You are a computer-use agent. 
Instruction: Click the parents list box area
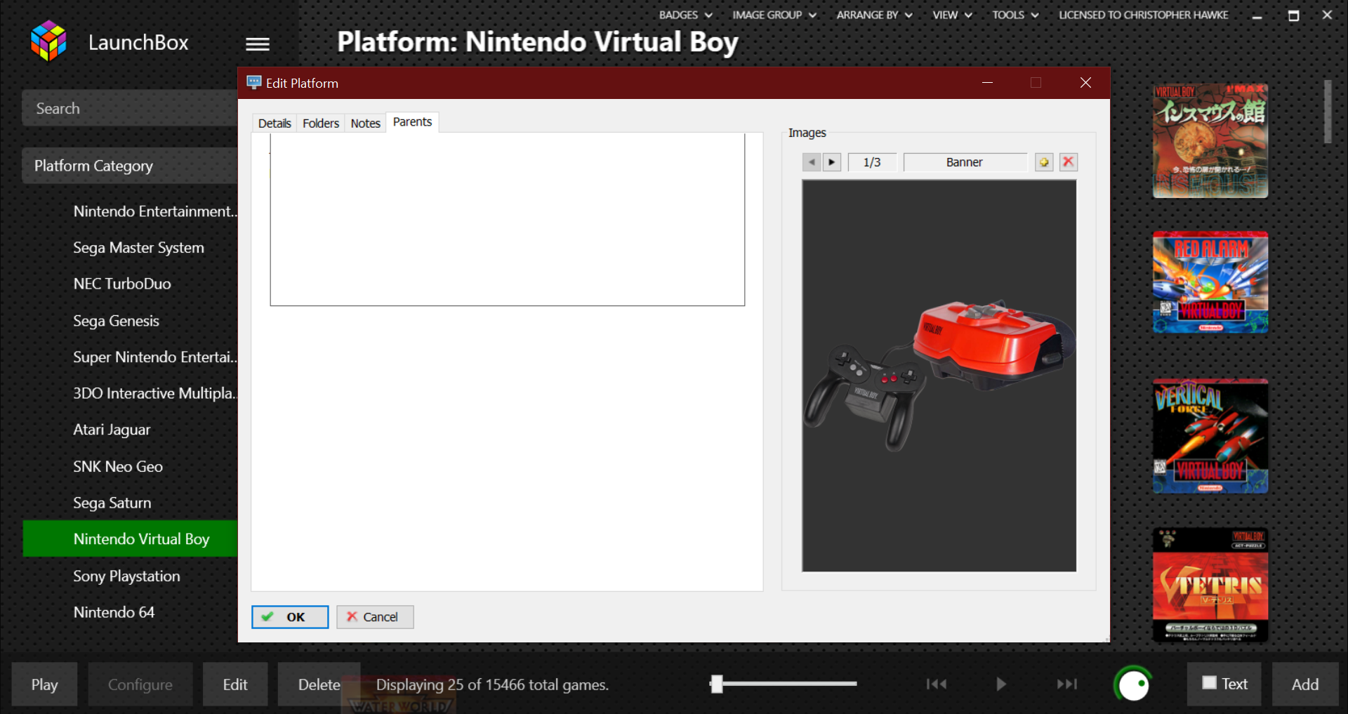[508, 219]
